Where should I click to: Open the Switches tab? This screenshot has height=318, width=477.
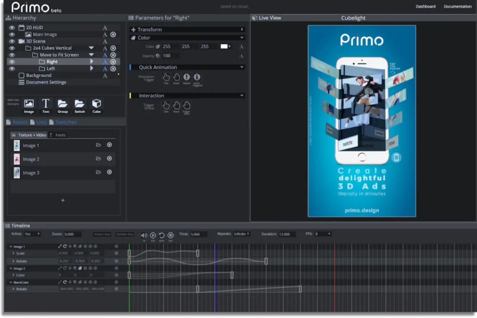(x=66, y=122)
